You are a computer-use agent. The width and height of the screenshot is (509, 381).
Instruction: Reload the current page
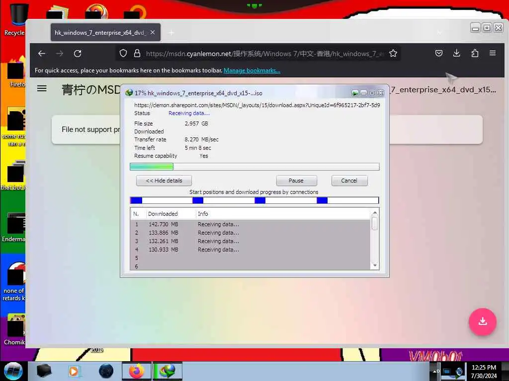coord(78,54)
